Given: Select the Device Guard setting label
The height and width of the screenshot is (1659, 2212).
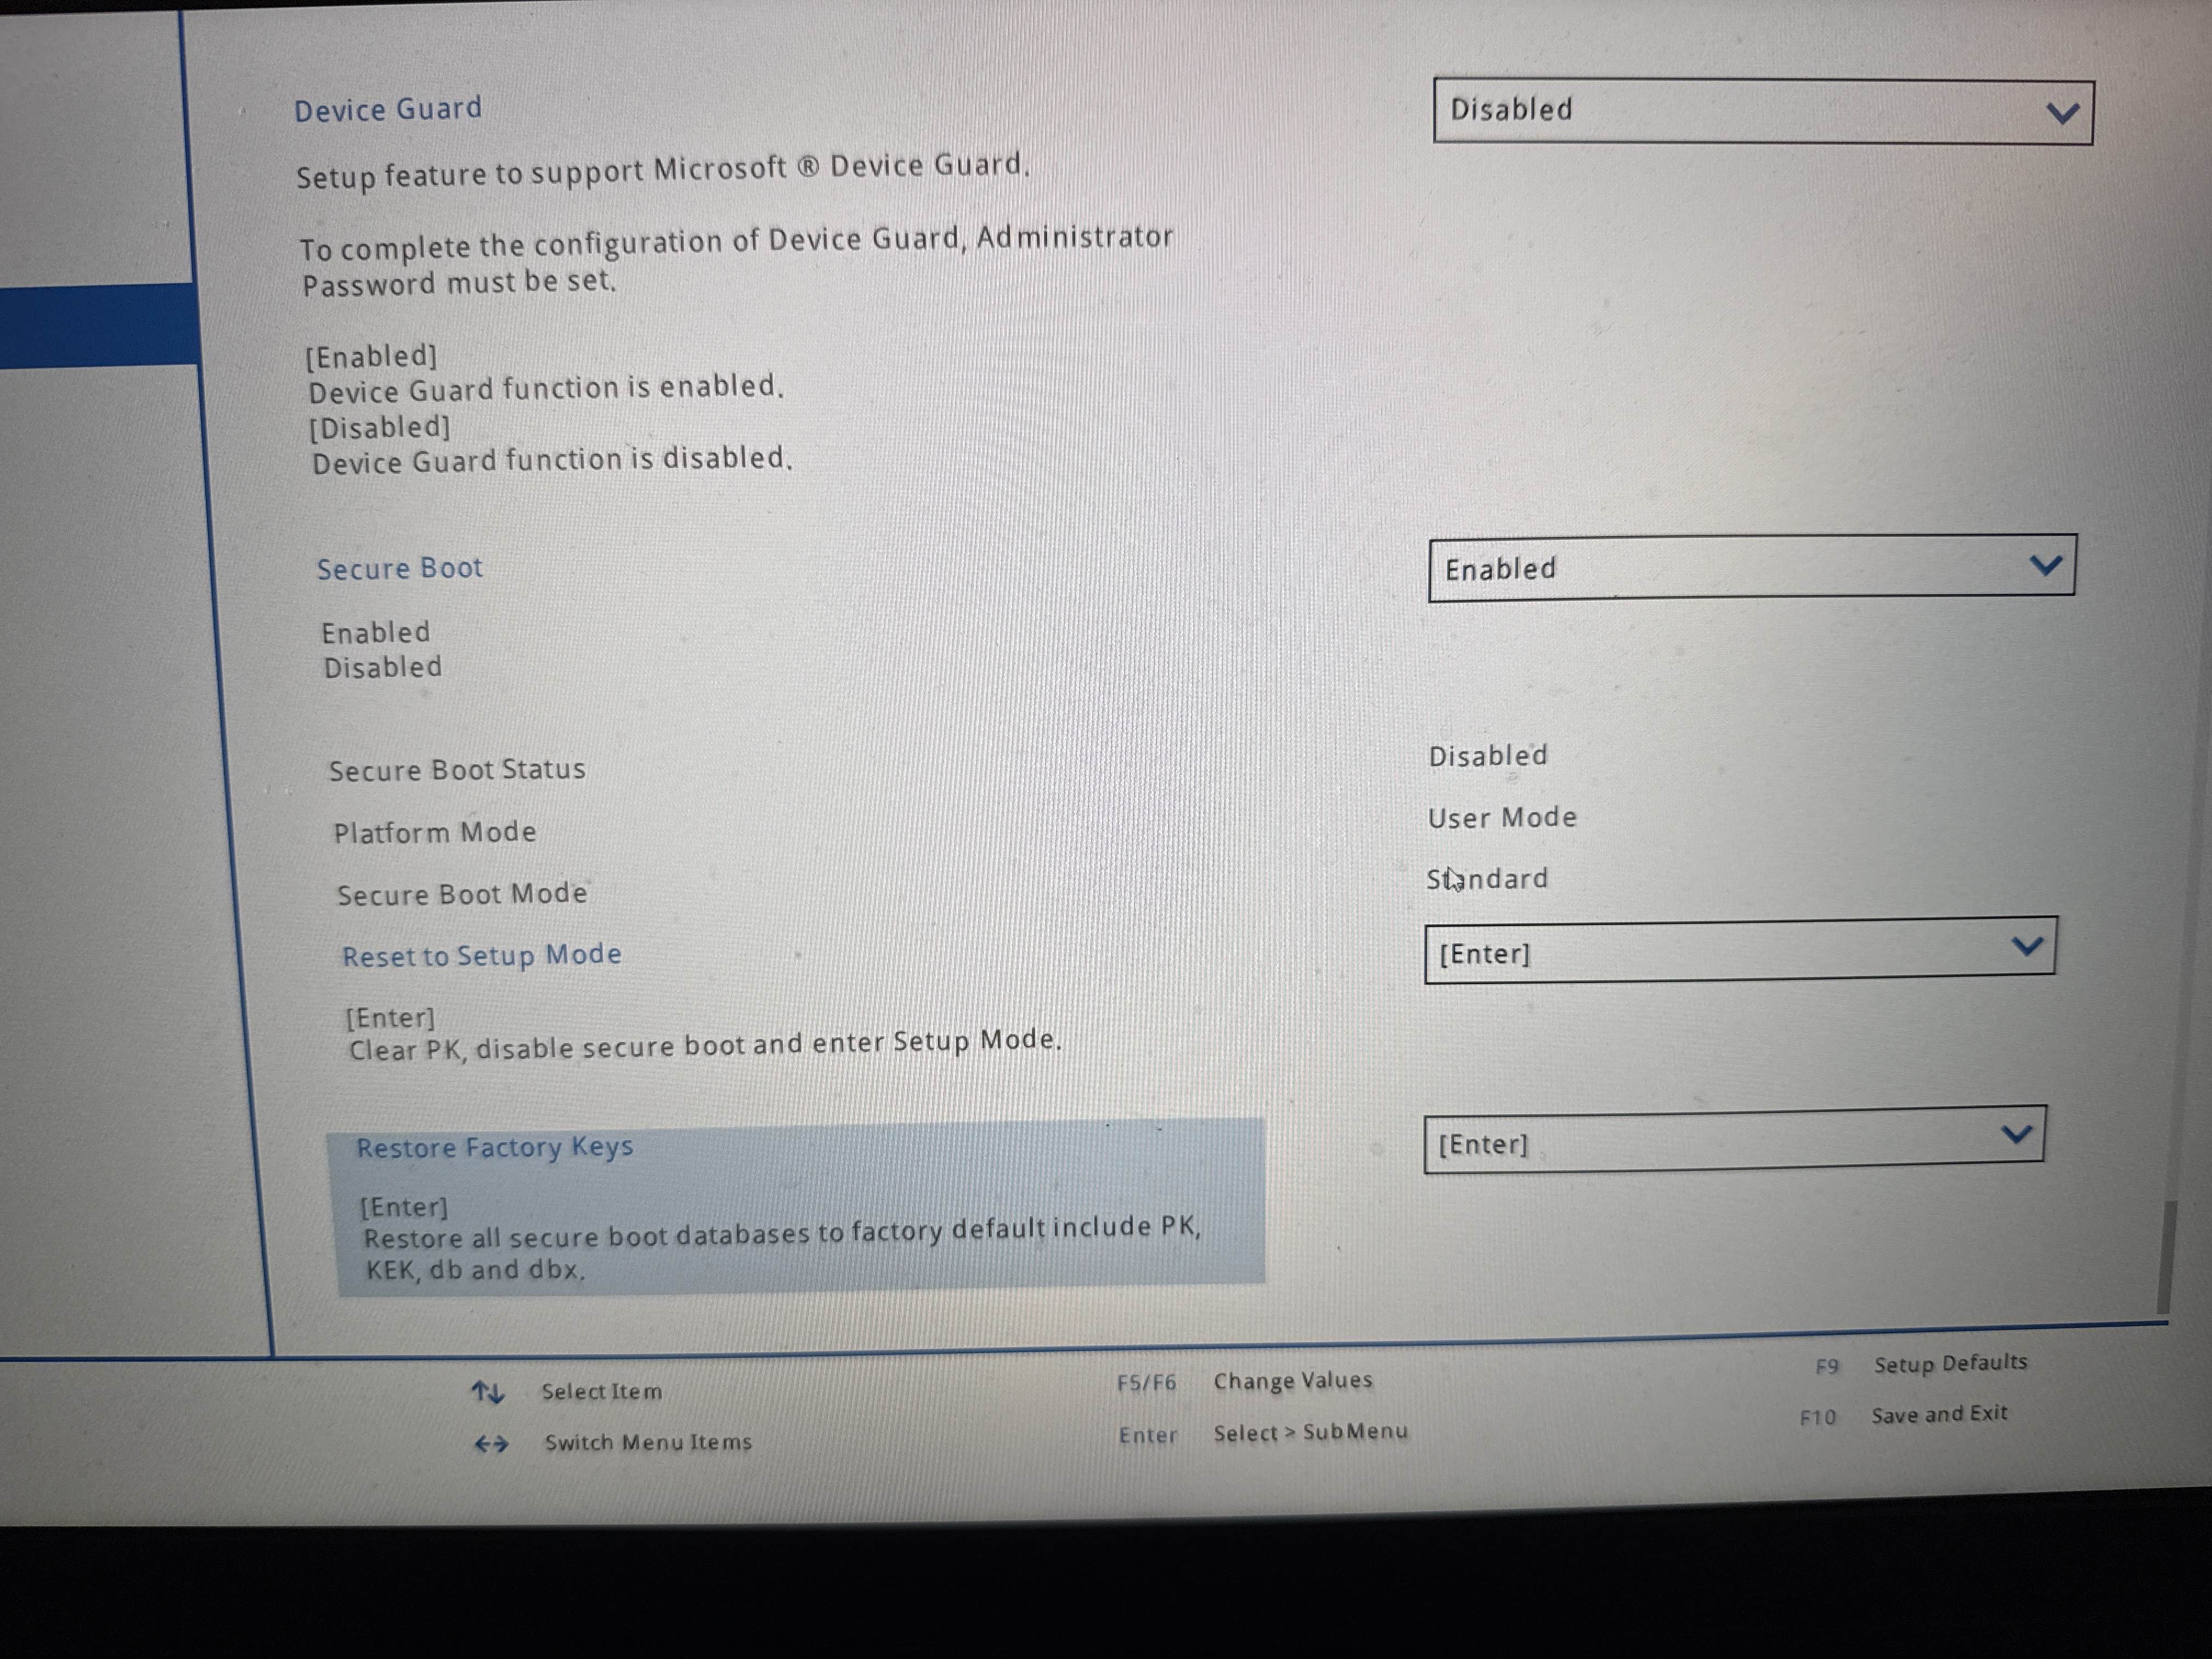Looking at the screenshot, I should point(388,109).
